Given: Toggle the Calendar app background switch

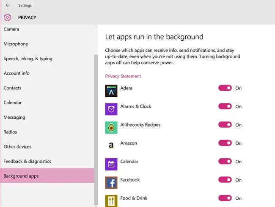Looking at the screenshot, I should (225, 161).
